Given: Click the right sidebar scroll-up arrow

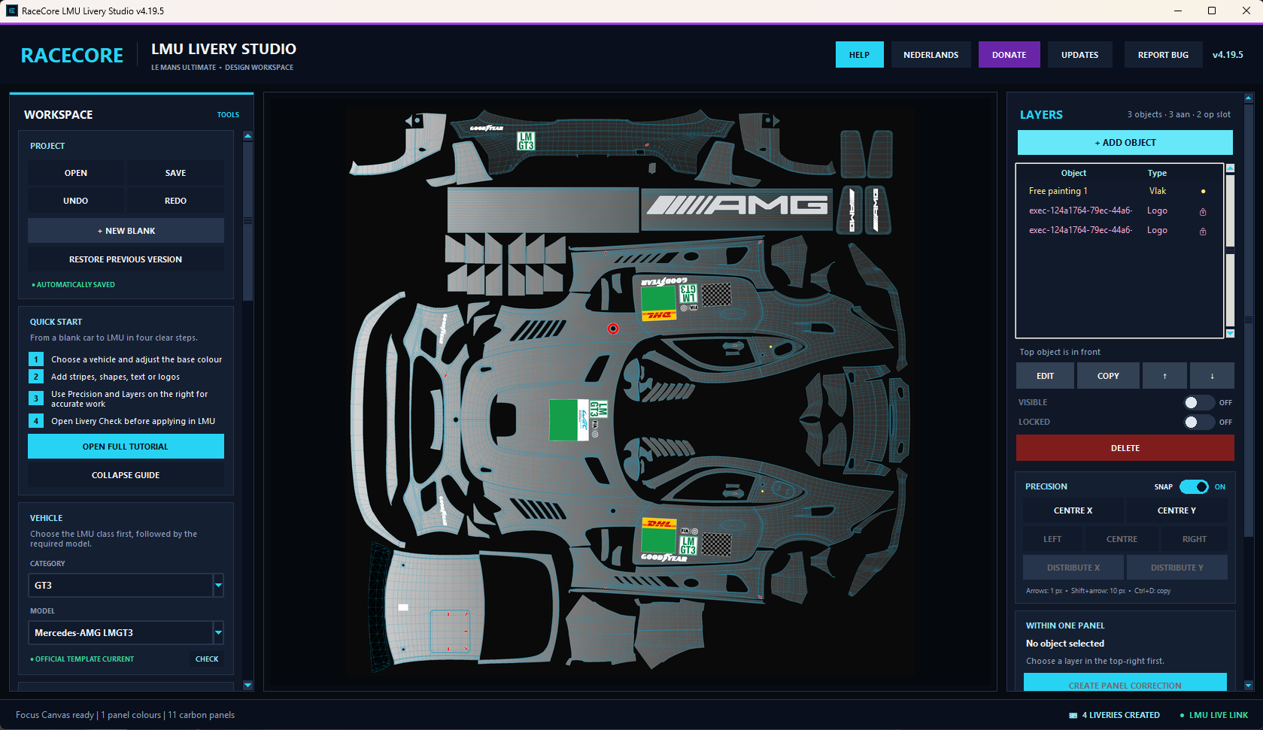Looking at the screenshot, I should coord(1249,98).
